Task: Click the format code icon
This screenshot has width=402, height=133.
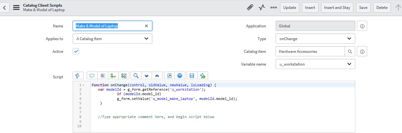Action: pos(103,76)
